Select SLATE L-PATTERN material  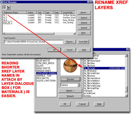(47, 81)
